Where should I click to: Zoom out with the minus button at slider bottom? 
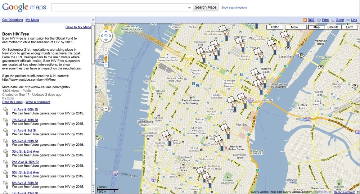(106, 109)
